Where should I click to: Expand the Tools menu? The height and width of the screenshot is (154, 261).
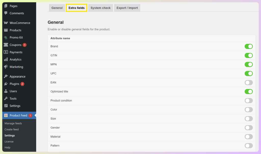13,98
